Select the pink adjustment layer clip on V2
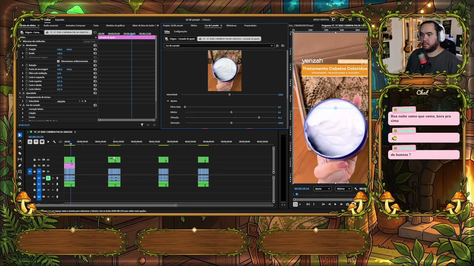474x266 pixels. 69,166
